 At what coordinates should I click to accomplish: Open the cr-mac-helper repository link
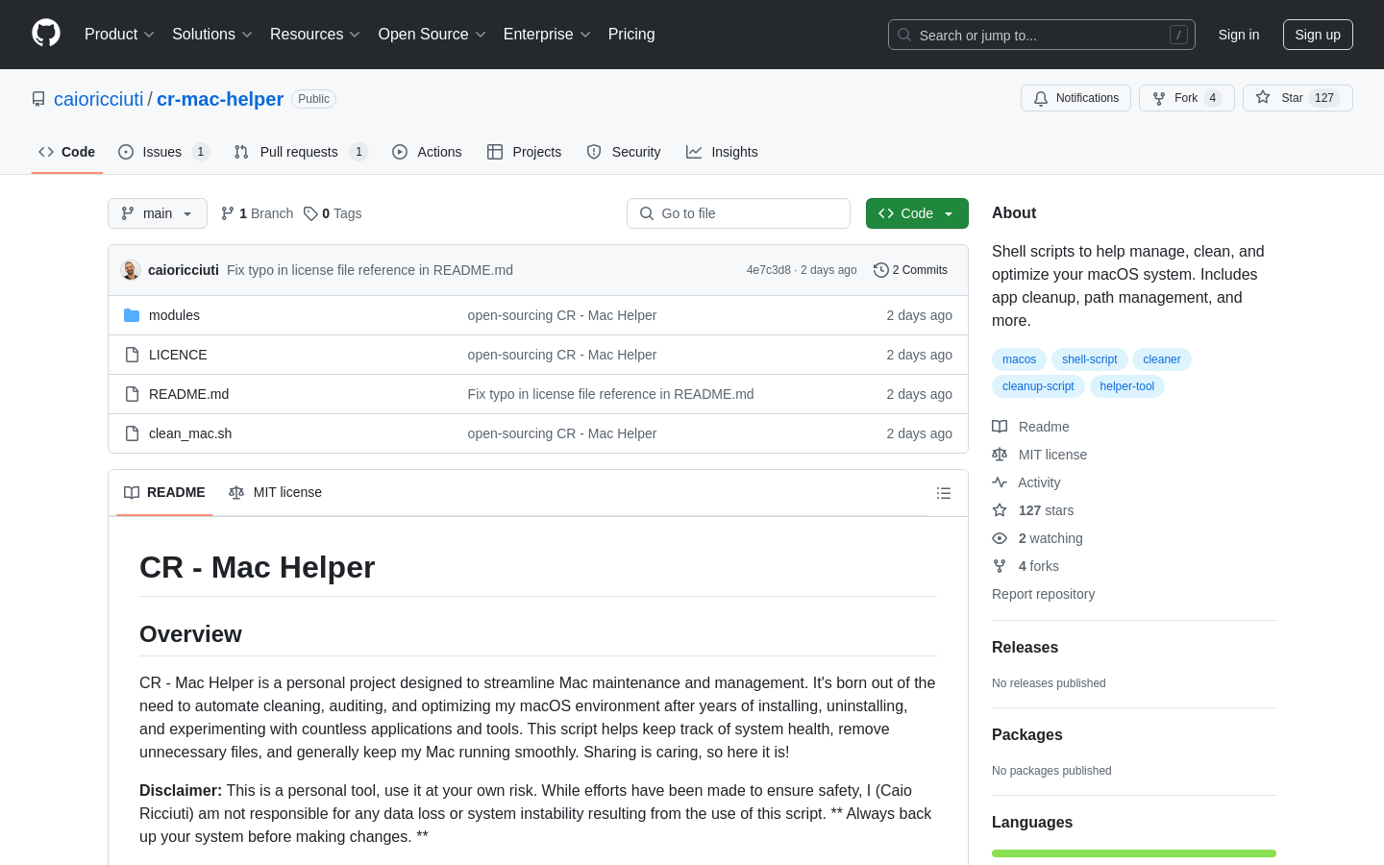point(220,99)
